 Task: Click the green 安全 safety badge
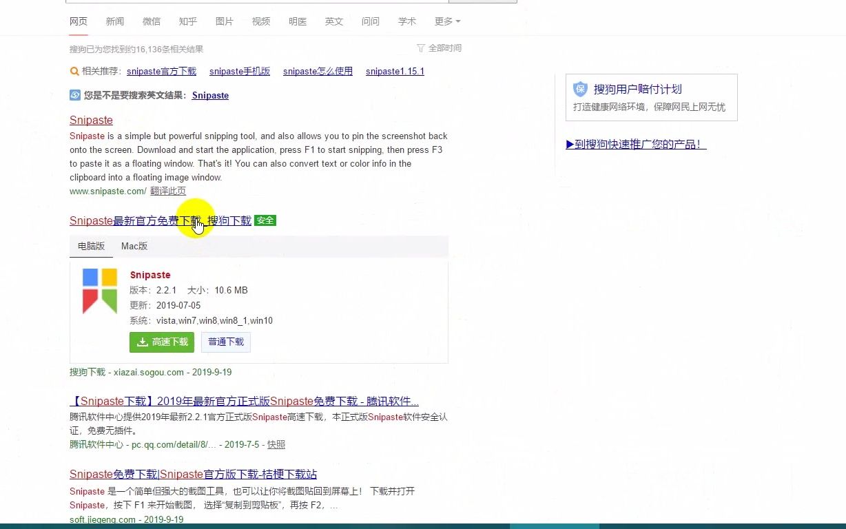(x=265, y=220)
